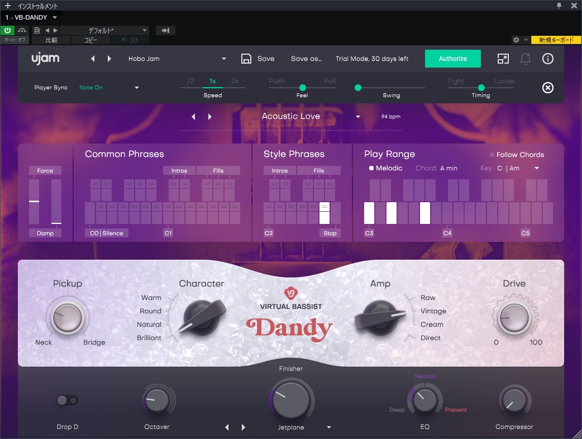Select previous Finisher effect
This screenshot has width=582, height=439.
(227, 427)
